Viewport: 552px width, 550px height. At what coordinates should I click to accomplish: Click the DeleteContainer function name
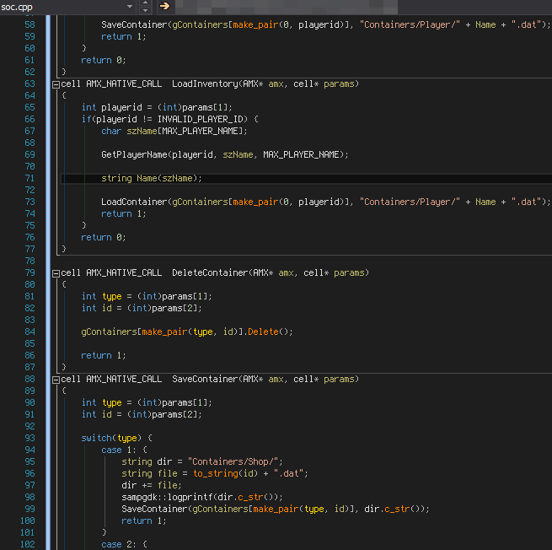[210, 272]
